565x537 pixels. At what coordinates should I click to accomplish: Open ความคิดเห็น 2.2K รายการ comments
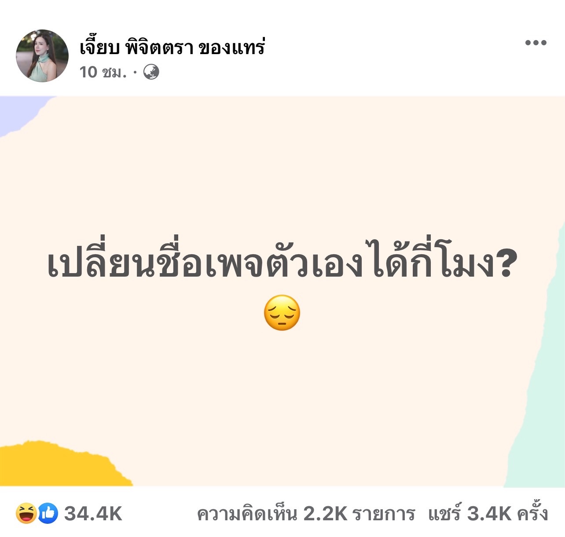[x=306, y=514]
